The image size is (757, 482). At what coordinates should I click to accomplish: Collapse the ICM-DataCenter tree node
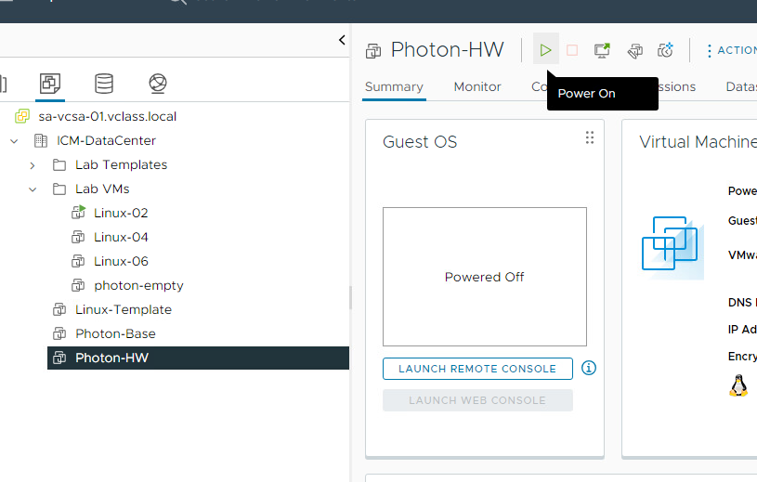[x=15, y=141]
